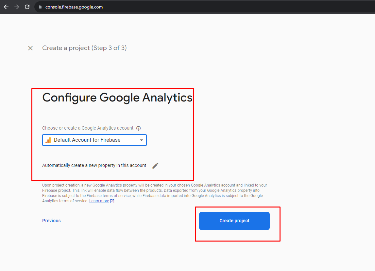The width and height of the screenshot is (375, 271).
Task: Click the external link icon after Learn more
Action: click(112, 201)
